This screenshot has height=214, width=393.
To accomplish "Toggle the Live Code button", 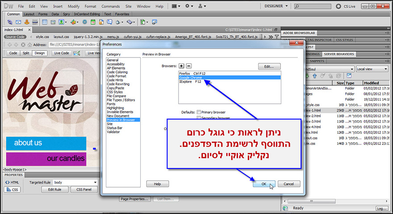I will pyautogui.click(x=62, y=53).
